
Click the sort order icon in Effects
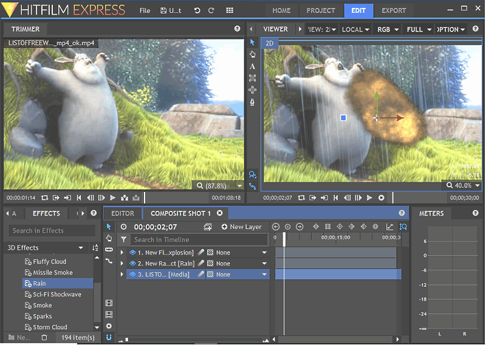point(95,248)
